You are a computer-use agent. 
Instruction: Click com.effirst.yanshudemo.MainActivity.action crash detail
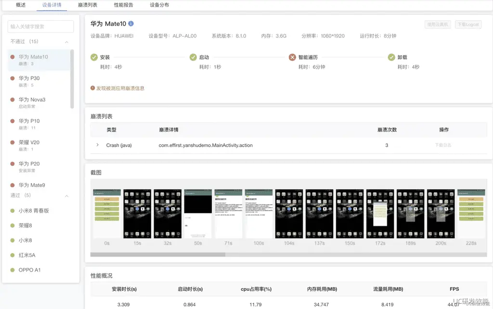[x=206, y=145]
